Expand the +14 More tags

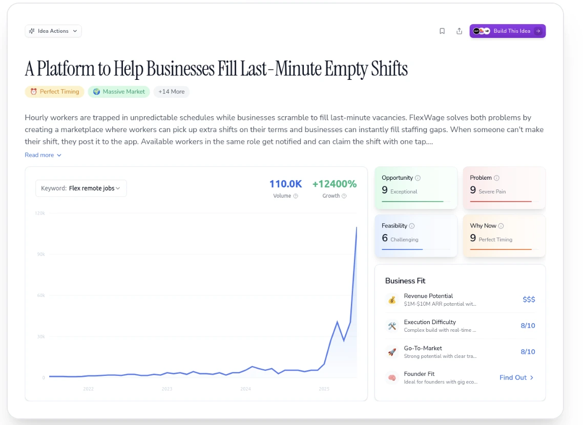pyautogui.click(x=172, y=92)
